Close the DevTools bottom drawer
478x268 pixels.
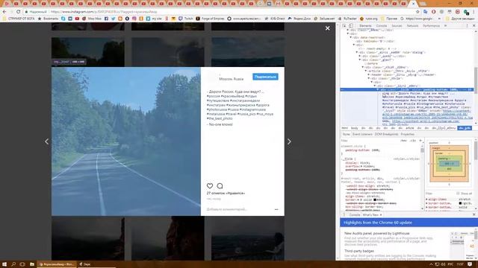474,214
